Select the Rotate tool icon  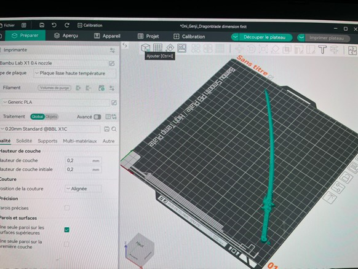251,49
